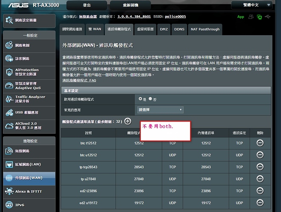Screen dimensions: 281x212
Task: Select the Port Trigger tab
Action: pos(119,29)
